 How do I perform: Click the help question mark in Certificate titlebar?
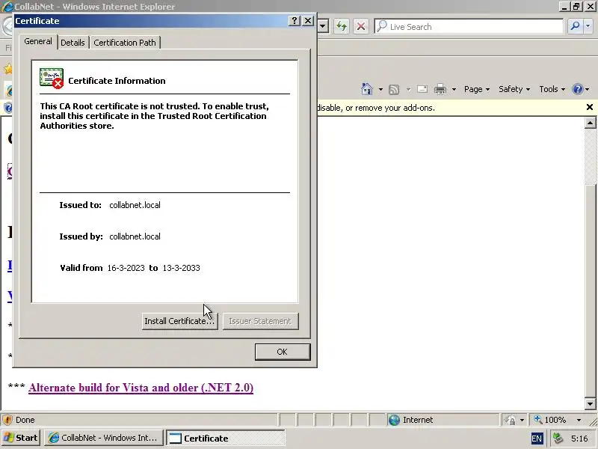pyautogui.click(x=294, y=21)
